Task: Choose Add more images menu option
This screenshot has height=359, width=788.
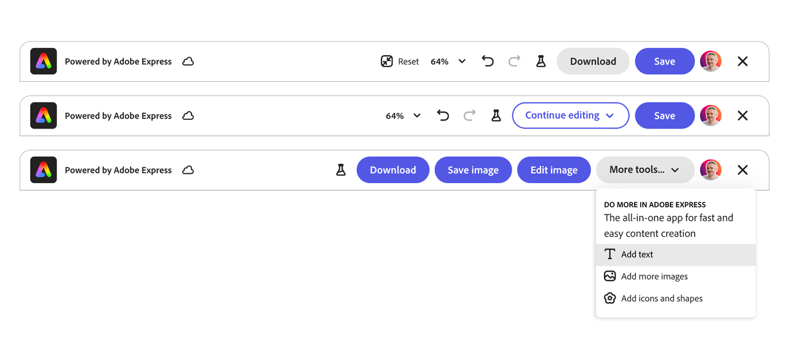Action: tap(654, 277)
